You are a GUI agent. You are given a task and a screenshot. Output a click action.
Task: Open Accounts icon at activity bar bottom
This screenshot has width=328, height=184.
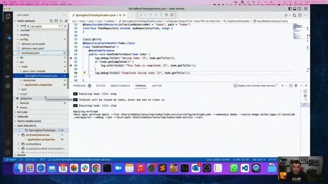pos(8,143)
